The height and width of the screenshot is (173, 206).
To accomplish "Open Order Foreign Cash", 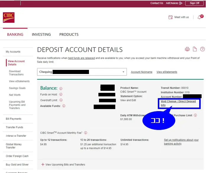I will pyautogui.click(x=17, y=156).
